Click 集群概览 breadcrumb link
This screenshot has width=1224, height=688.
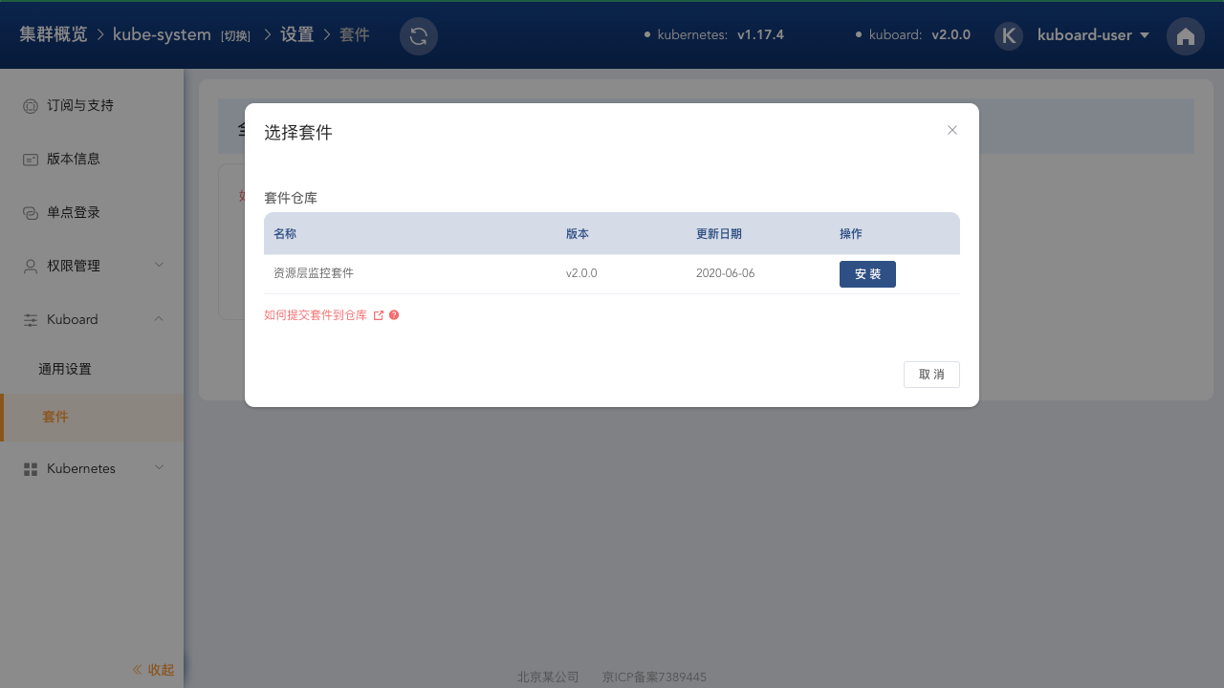point(54,34)
